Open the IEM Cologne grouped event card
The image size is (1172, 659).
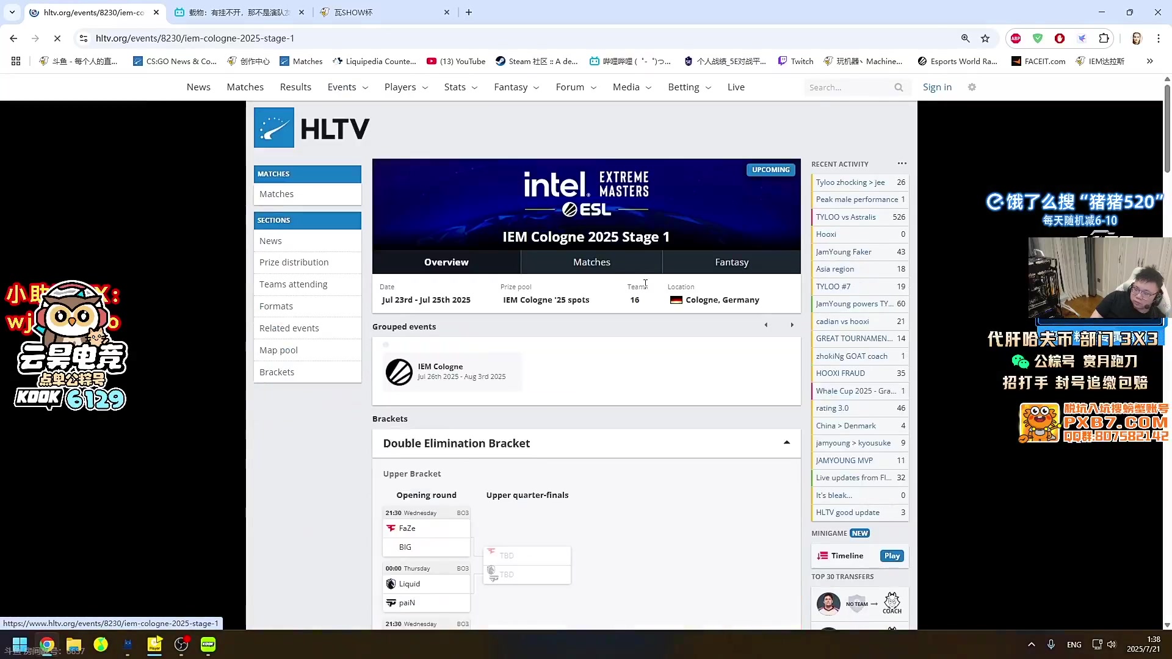point(452,372)
